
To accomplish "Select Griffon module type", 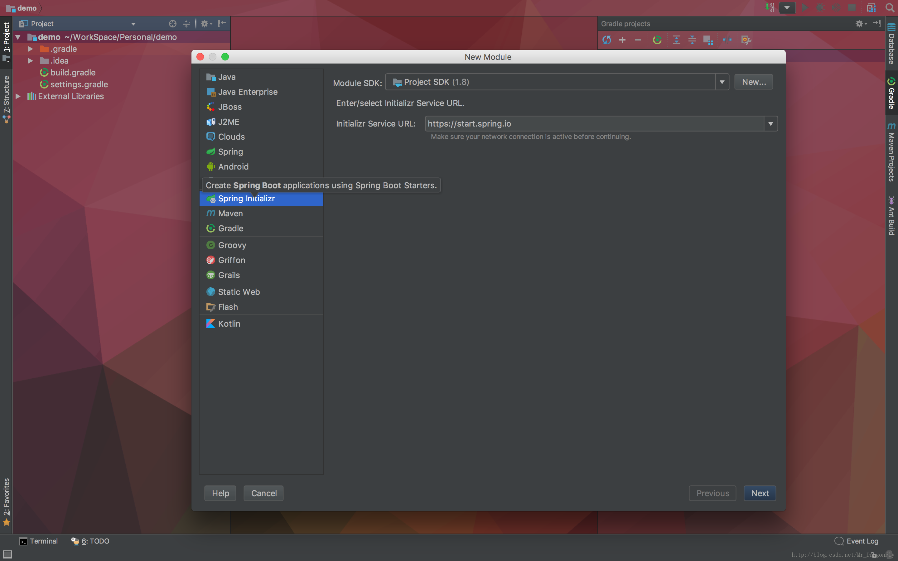I will 261,260.
